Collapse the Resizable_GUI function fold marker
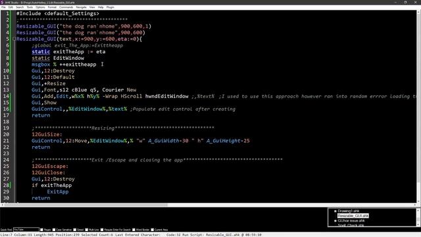 (x=14, y=39)
